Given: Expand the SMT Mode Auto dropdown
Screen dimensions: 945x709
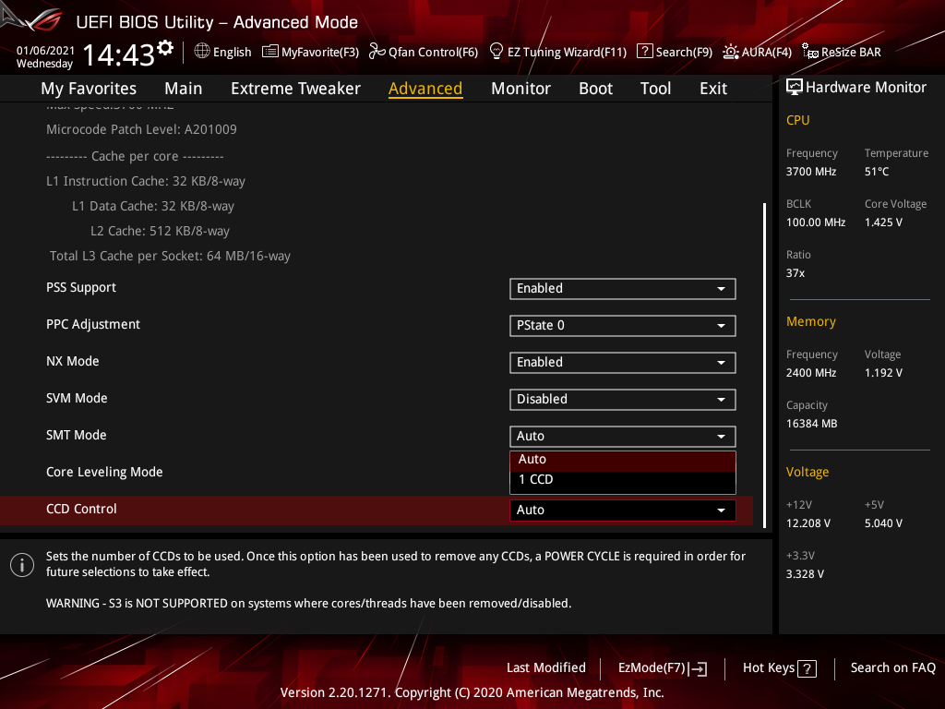Looking at the screenshot, I should pyautogui.click(x=623, y=436).
